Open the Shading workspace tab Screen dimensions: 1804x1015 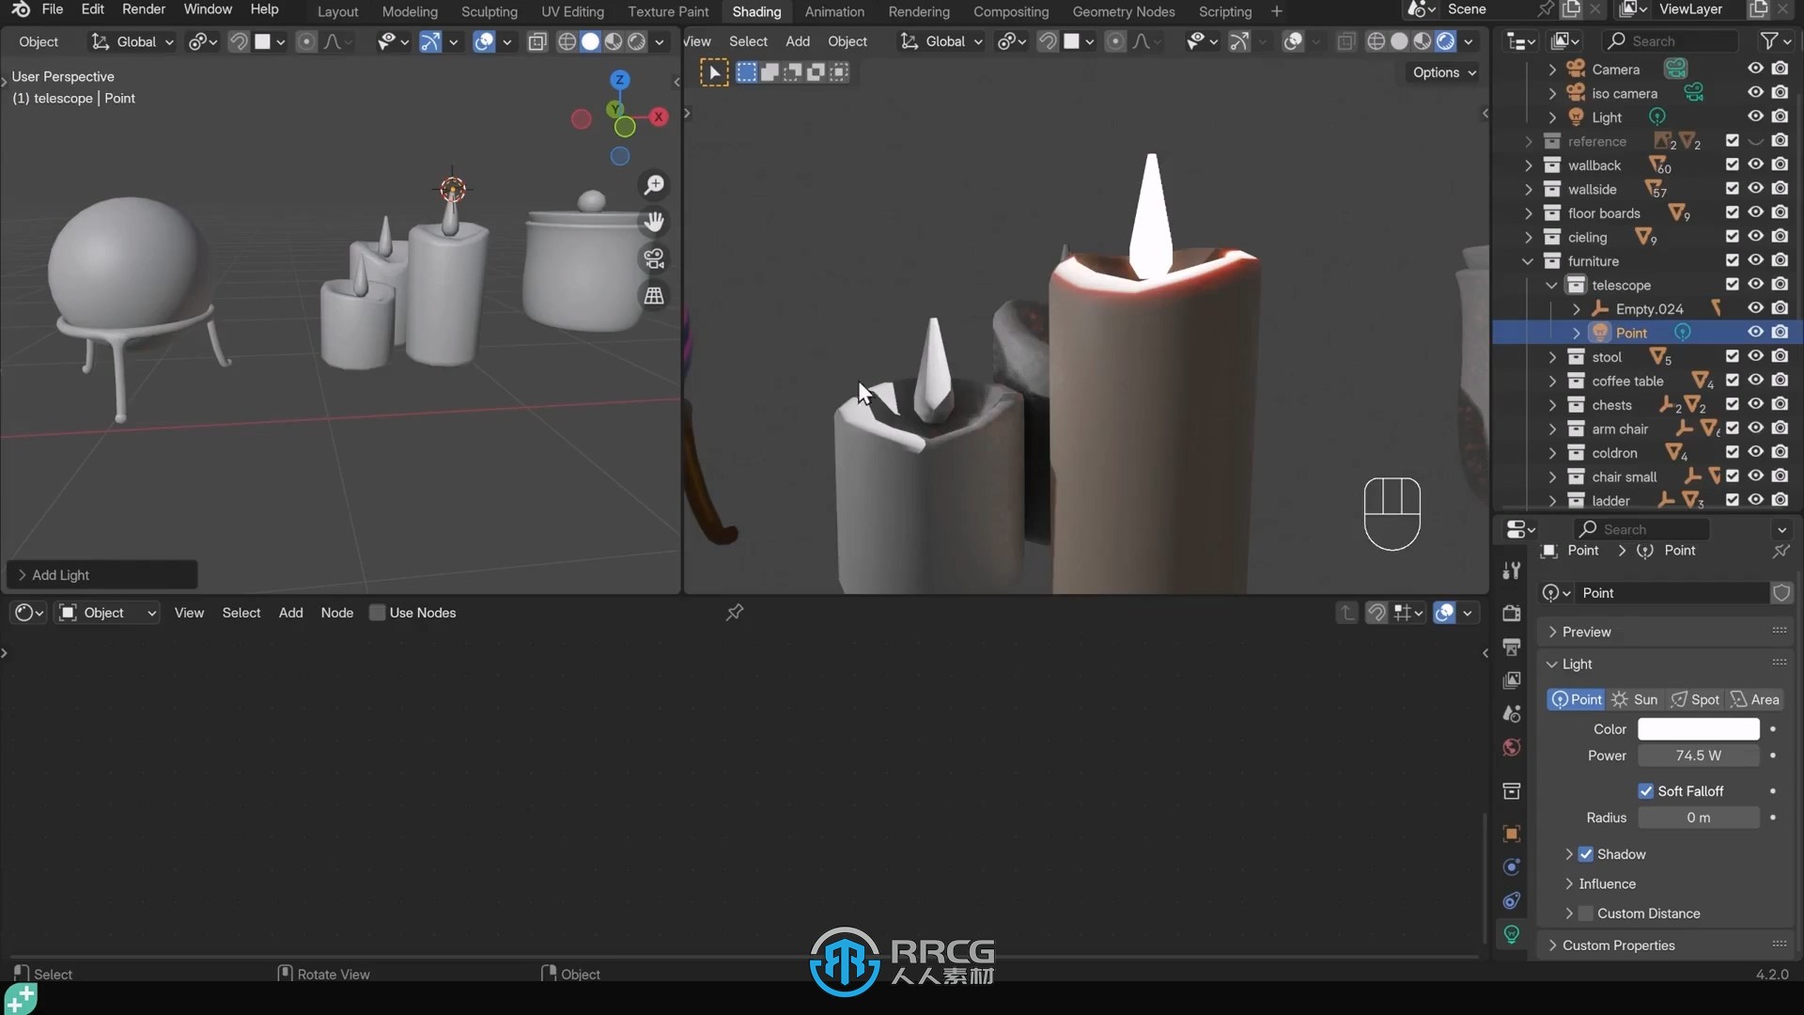point(755,11)
